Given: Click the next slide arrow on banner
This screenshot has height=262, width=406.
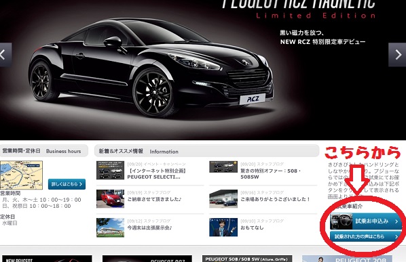Looking at the screenshot, I should (397, 55).
